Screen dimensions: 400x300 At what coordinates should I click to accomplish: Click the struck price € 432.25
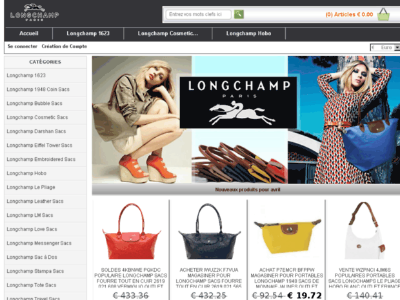coord(209,295)
